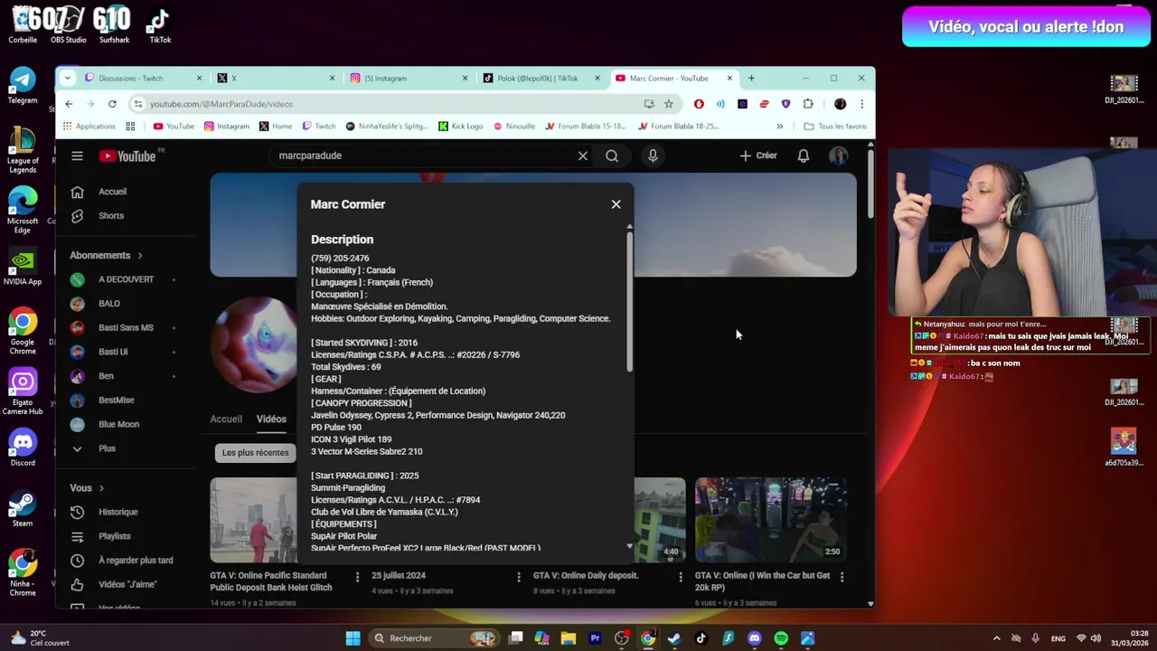
Task: Open Tous les favoris folder
Action: pyautogui.click(x=835, y=127)
